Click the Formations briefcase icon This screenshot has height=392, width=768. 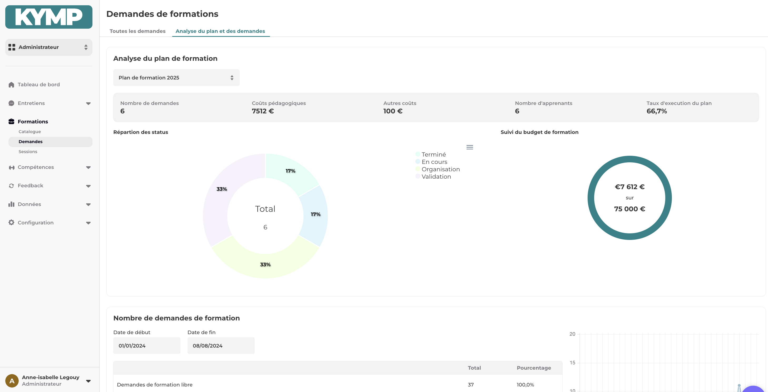click(x=11, y=122)
